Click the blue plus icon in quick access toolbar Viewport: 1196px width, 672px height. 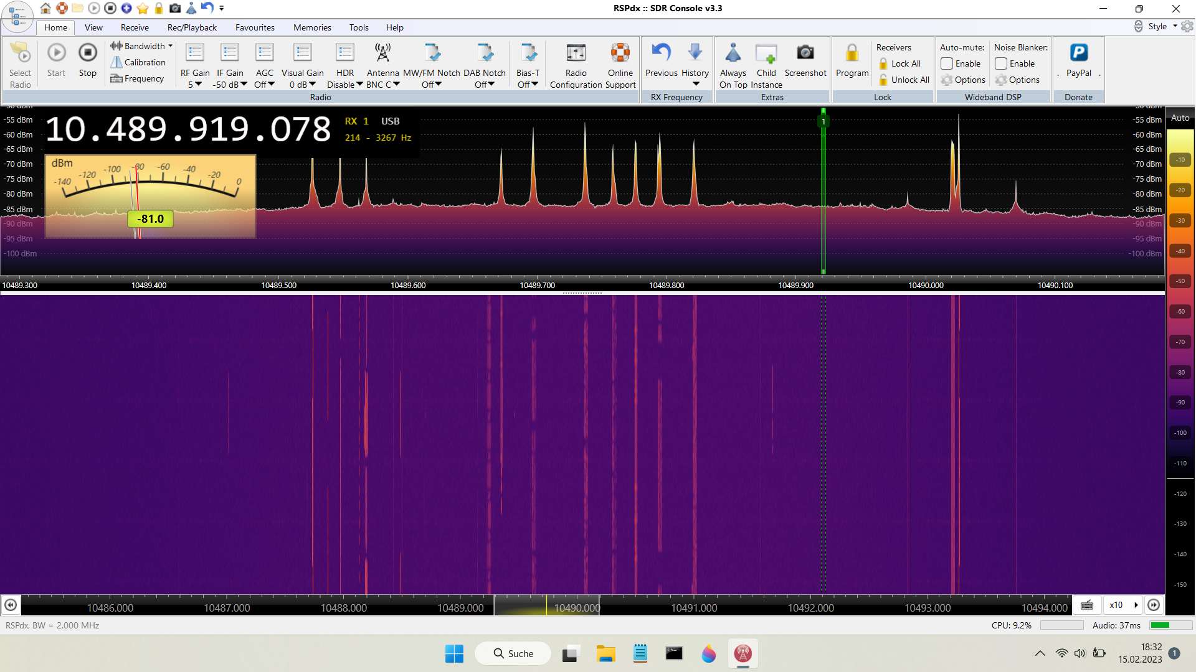126,8
